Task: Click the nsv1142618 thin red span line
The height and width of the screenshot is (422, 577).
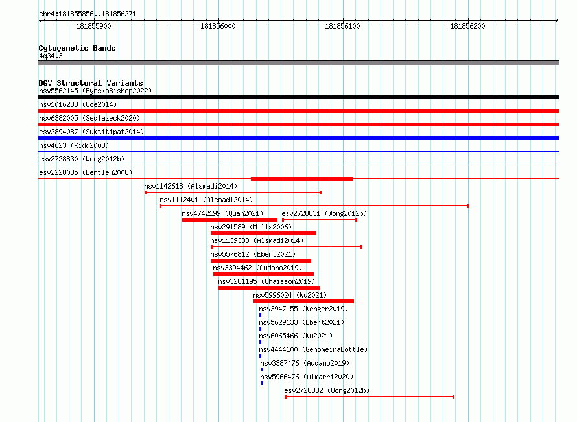Action: pyautogui.click(x=233, y=193)
